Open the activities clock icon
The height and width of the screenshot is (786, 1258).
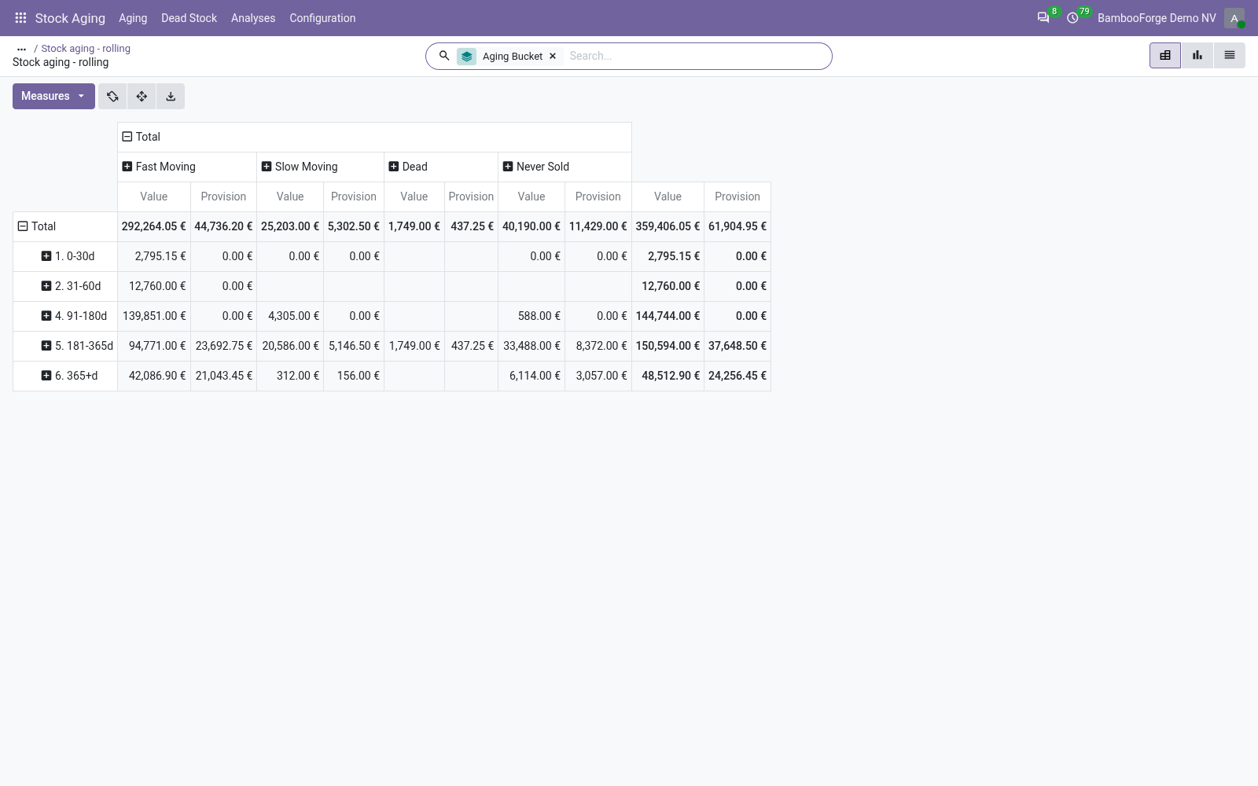(1073, 17)
